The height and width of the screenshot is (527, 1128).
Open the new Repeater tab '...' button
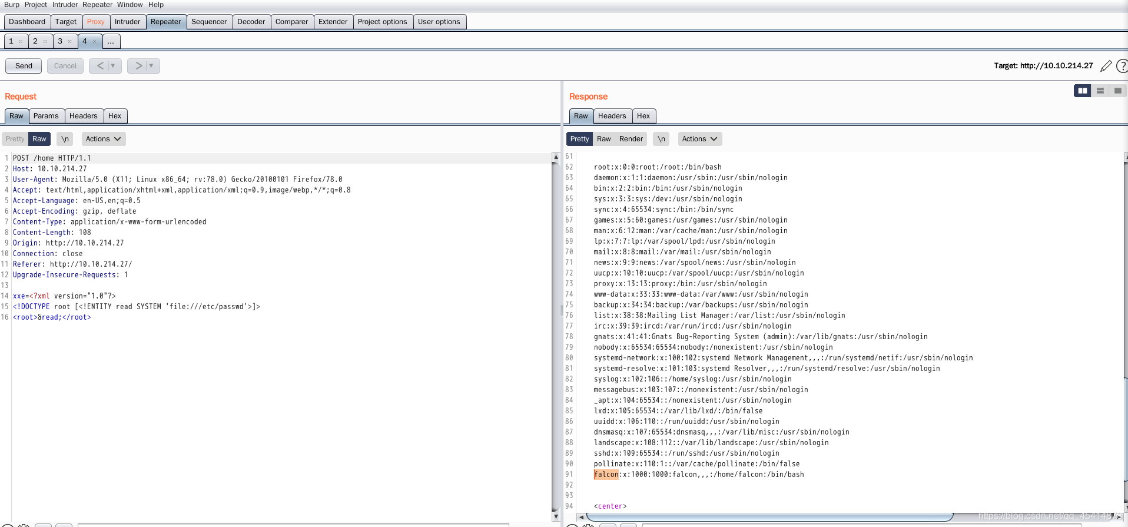[111, 41]
